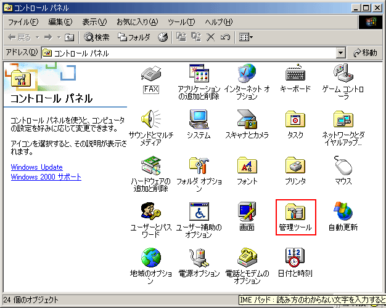
Task: Open the ヘルプ(H) menu
Action: tap(219, 22)
